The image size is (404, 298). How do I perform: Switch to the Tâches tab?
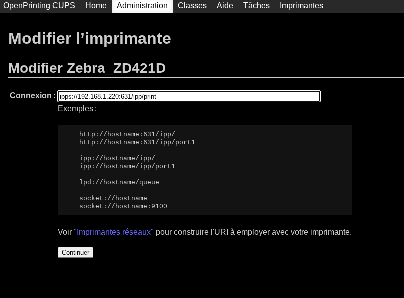256,6
